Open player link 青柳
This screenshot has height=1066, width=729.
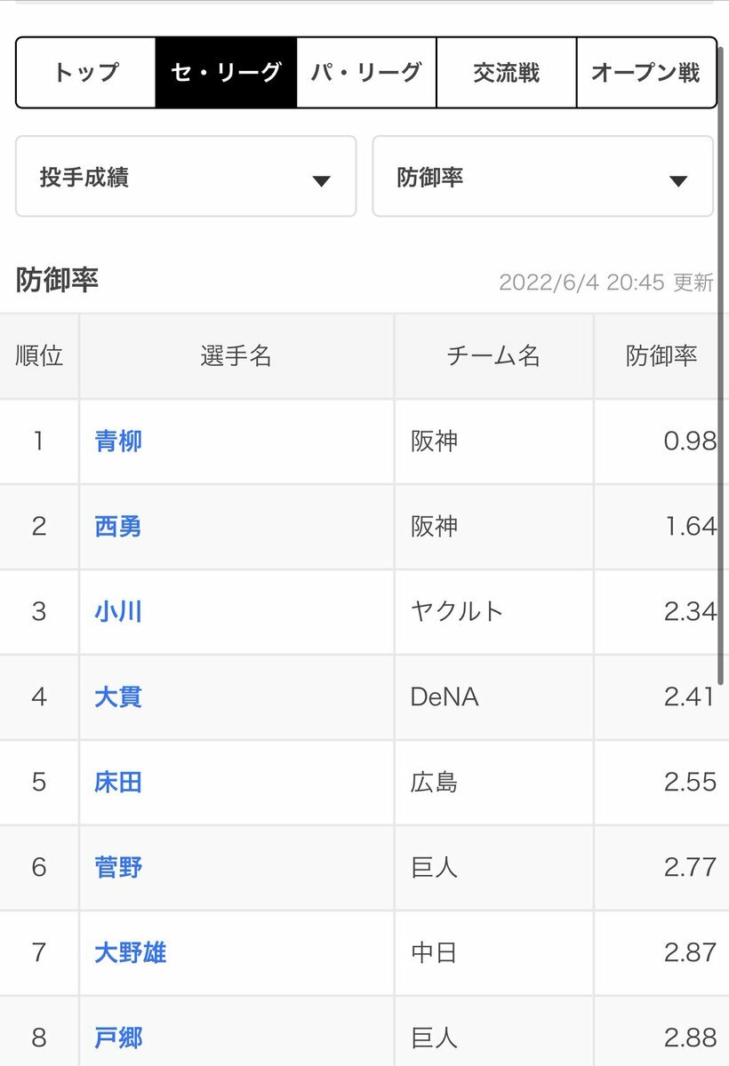coord(118,441)
